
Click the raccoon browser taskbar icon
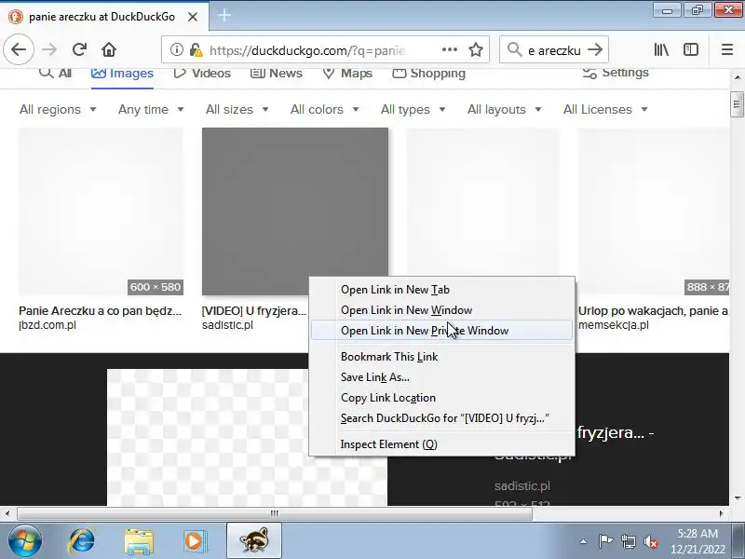coord(254,541)
